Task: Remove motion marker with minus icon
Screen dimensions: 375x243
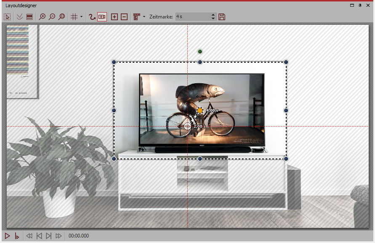Action: tap(124, 17)
